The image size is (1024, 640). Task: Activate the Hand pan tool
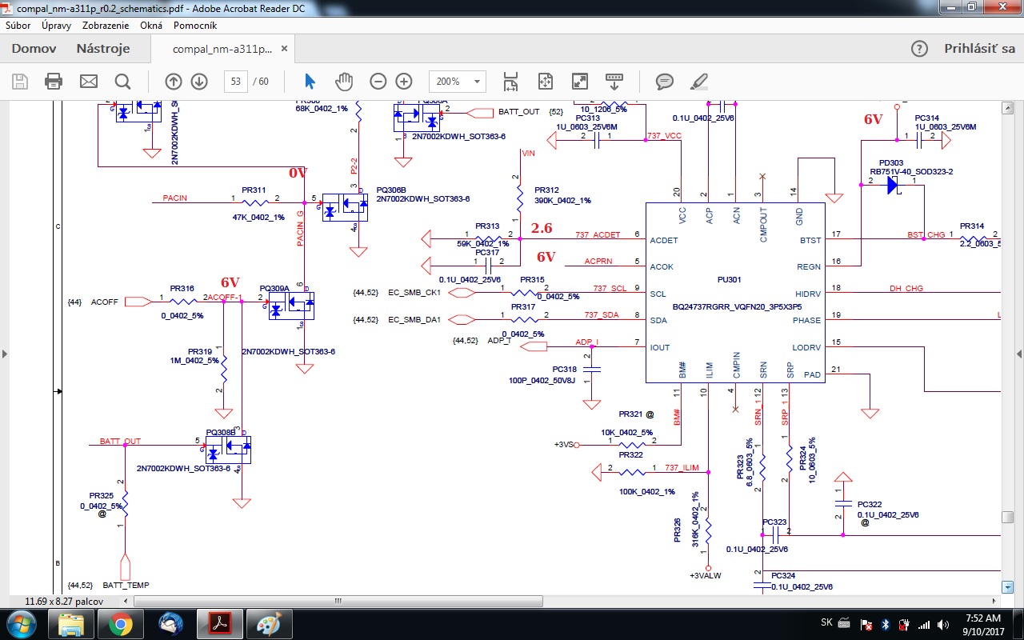tap(344, 81)
